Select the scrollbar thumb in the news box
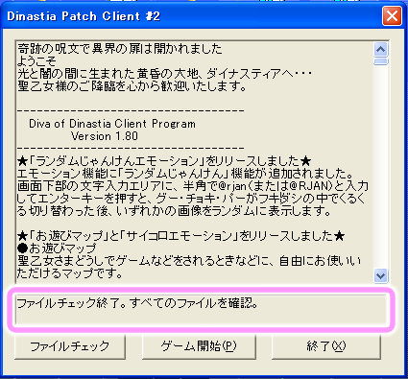 [380, 61]
